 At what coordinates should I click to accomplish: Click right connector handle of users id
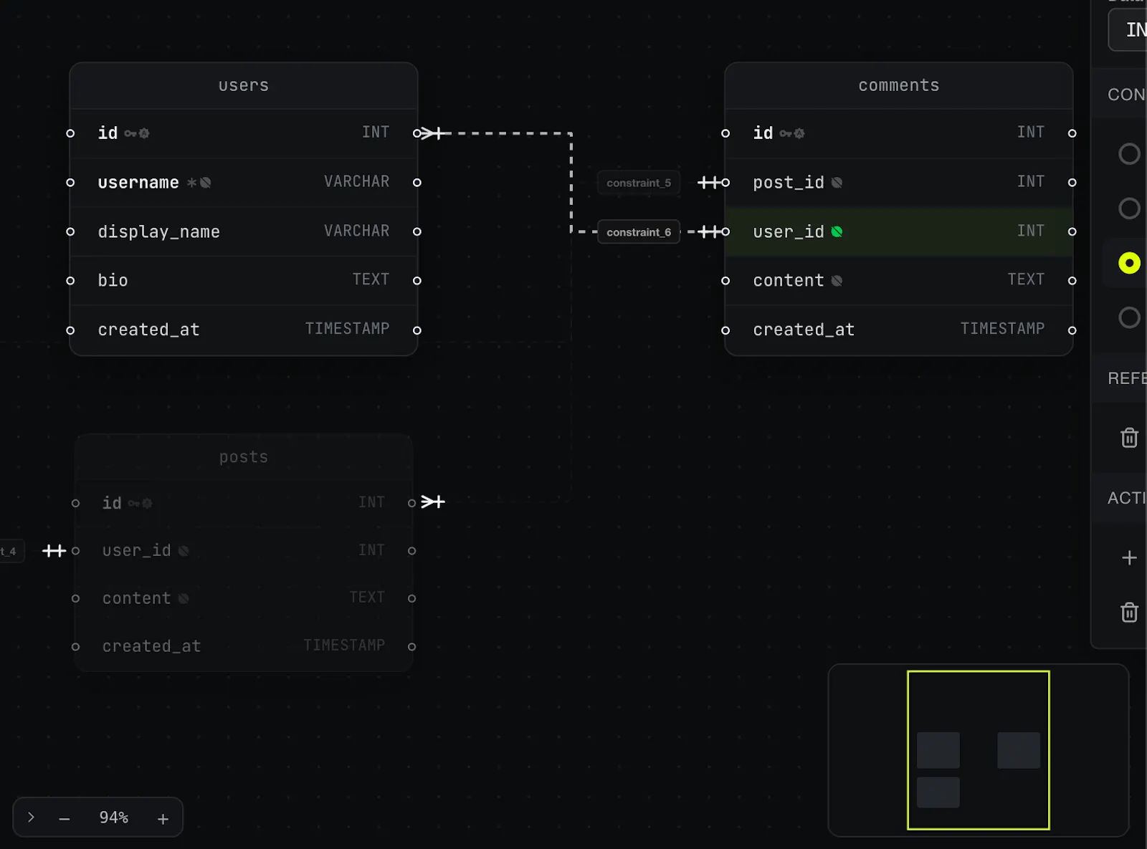417,133
